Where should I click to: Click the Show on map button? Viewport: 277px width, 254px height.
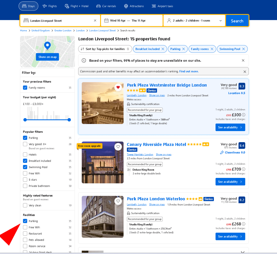point(47,57)
